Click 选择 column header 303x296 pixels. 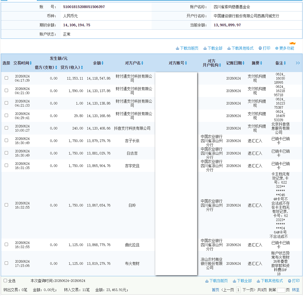pos(7,63)
